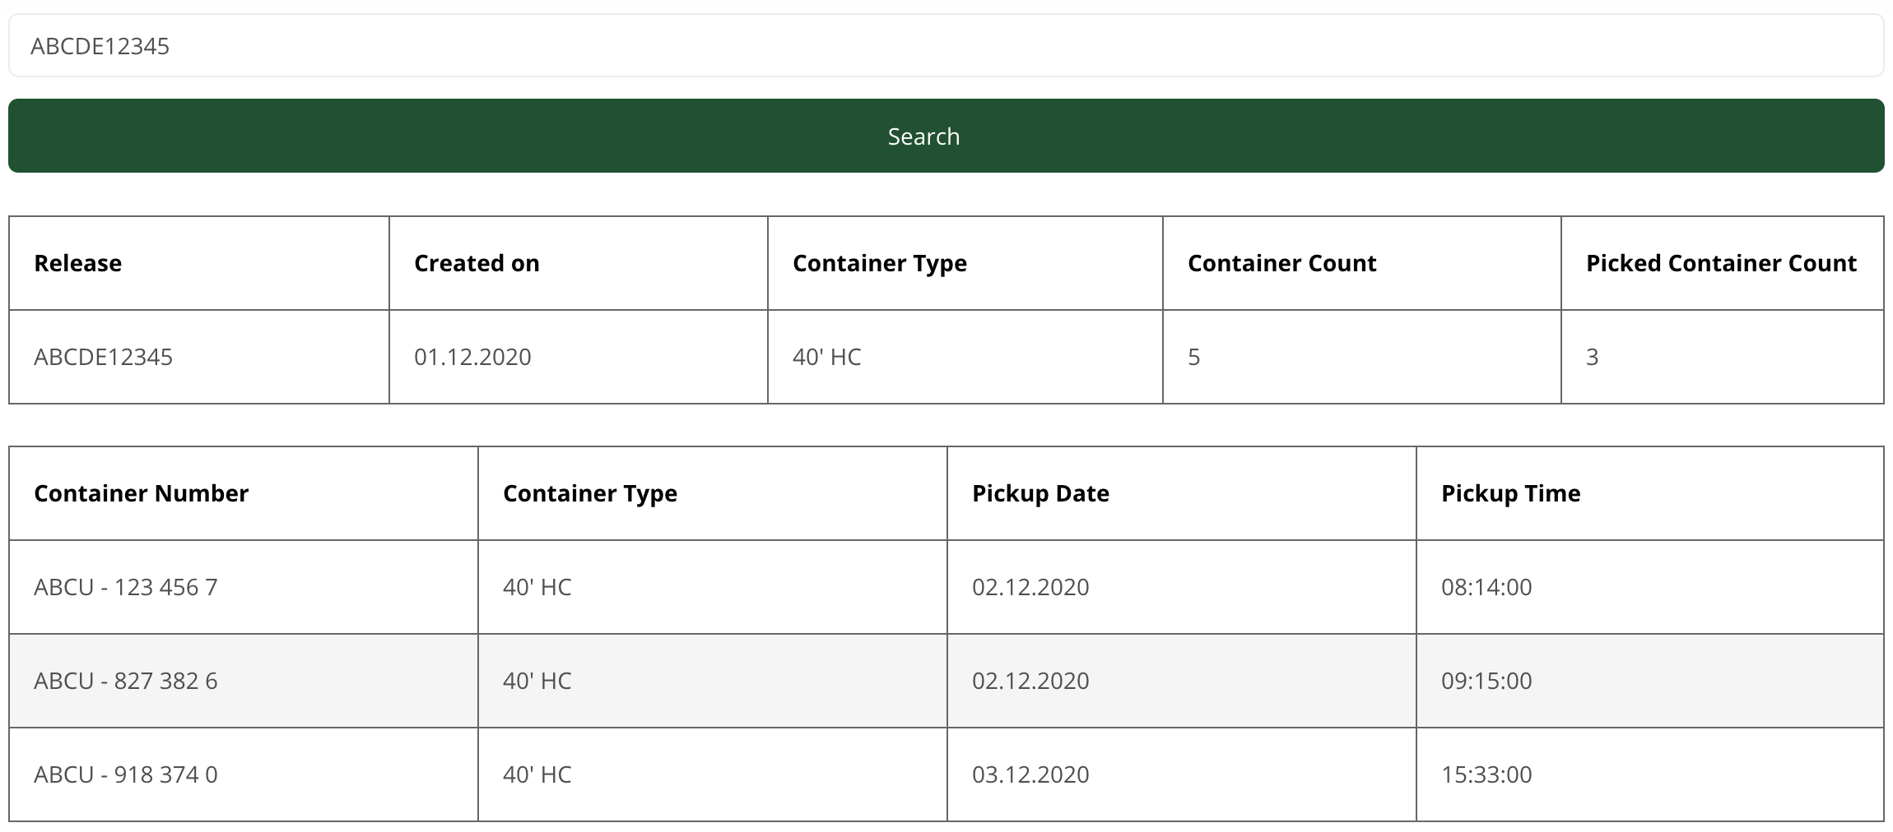This screenshot has height=832, width=1893.
Task: Click pickup time 09:15:00 cell
Action: pos(1649,681)
